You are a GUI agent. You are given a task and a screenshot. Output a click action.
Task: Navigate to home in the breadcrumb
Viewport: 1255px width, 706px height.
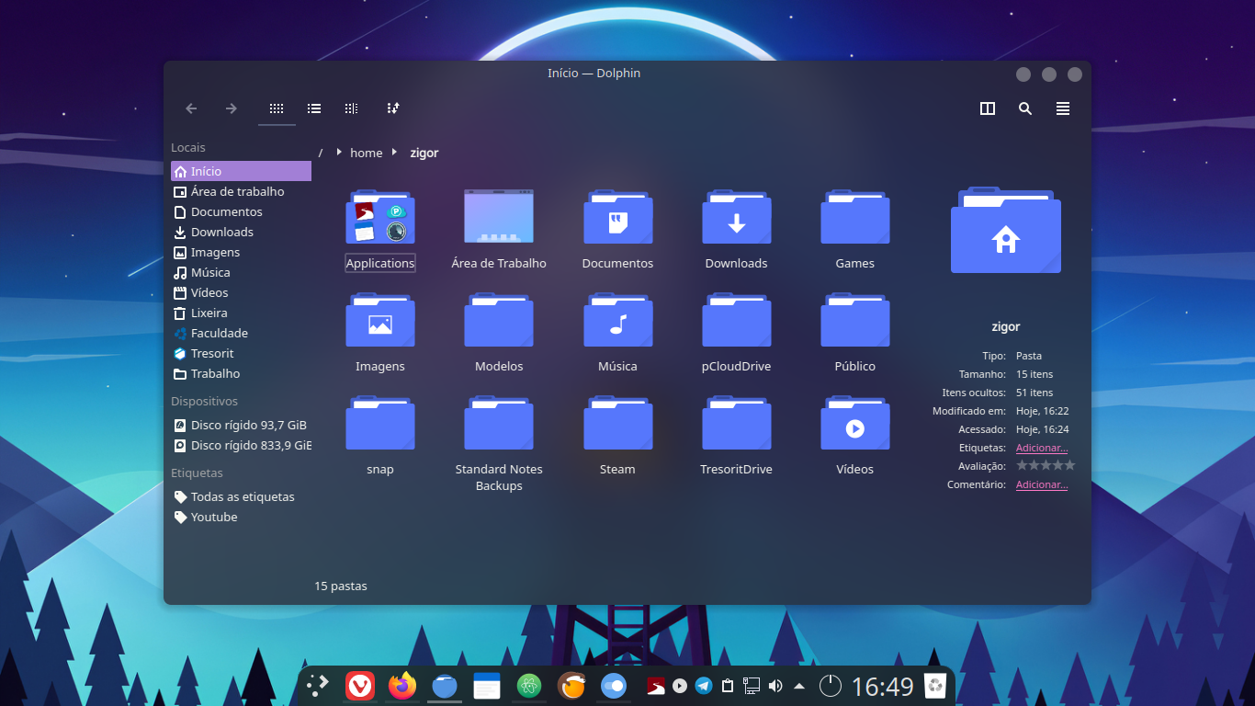pyautogui.click(x=366, y=153)
